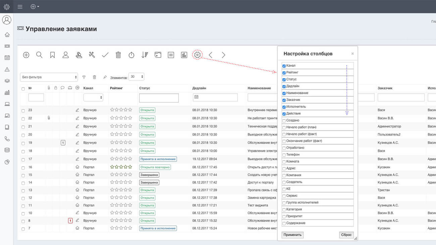Click the trash delete icon in toolbar
The image size is (436, 245).
coord(118,55)
